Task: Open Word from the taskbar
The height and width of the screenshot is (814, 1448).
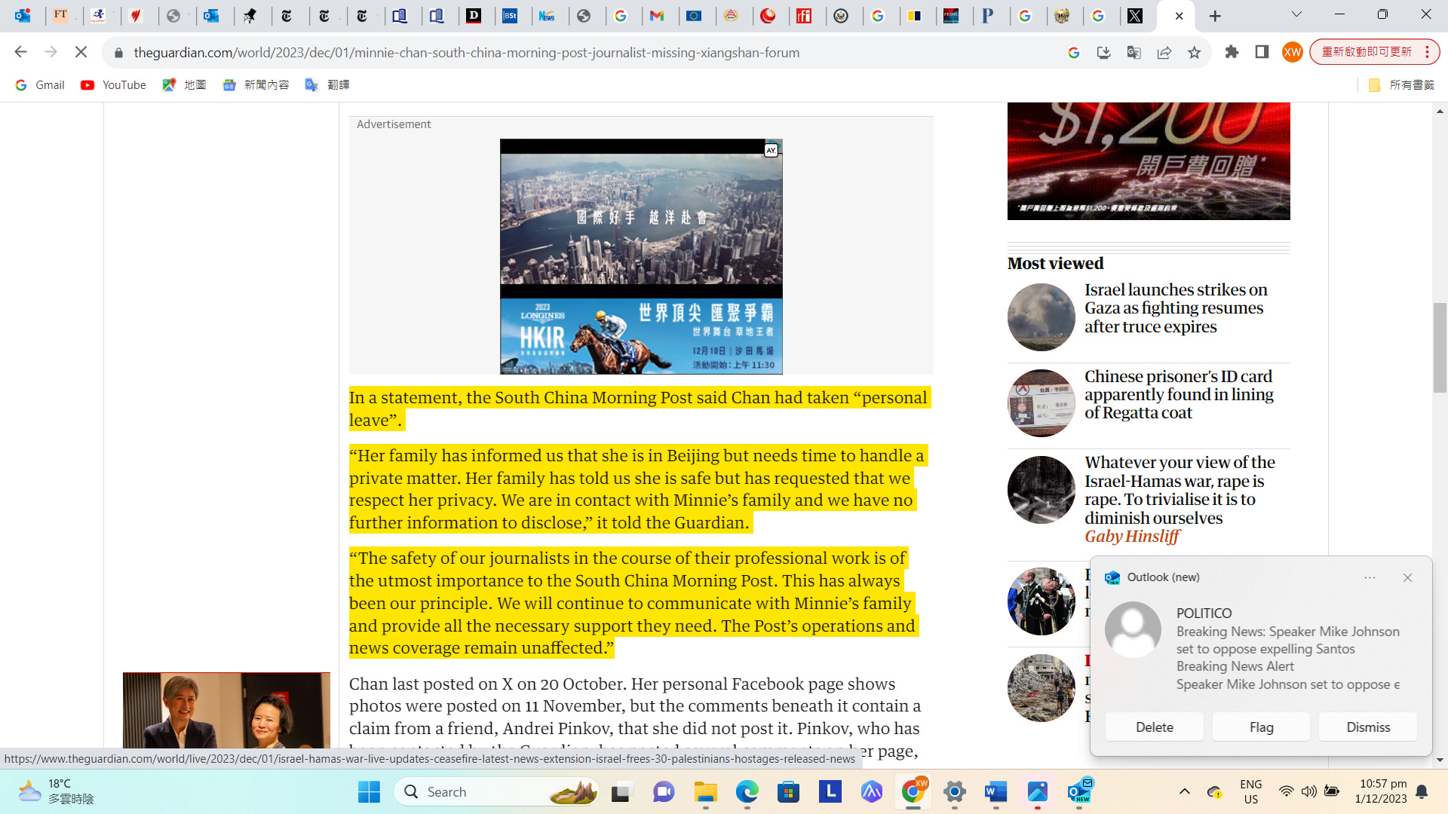Action: [995, 792]
